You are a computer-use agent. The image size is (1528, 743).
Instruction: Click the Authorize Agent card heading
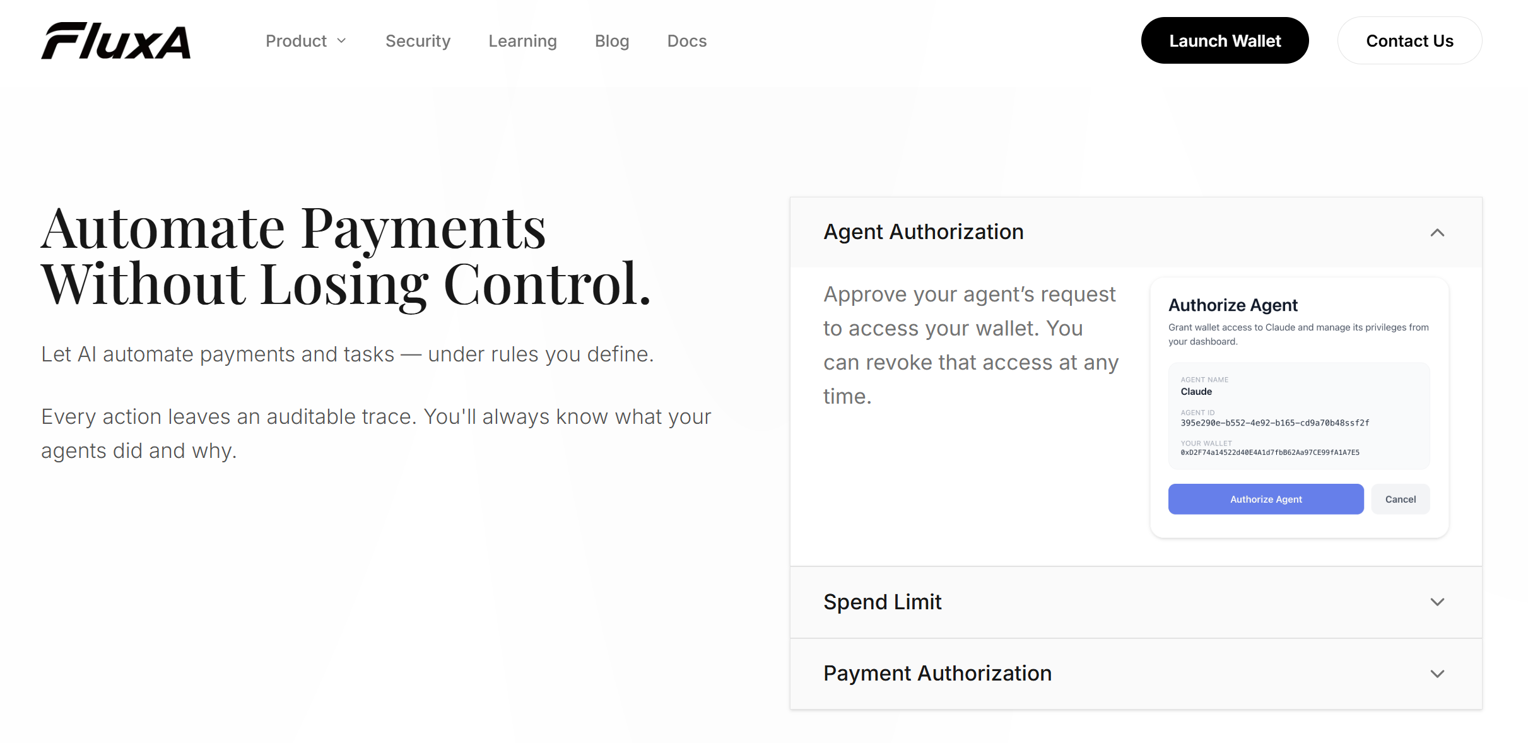[x=1233, y=305]
